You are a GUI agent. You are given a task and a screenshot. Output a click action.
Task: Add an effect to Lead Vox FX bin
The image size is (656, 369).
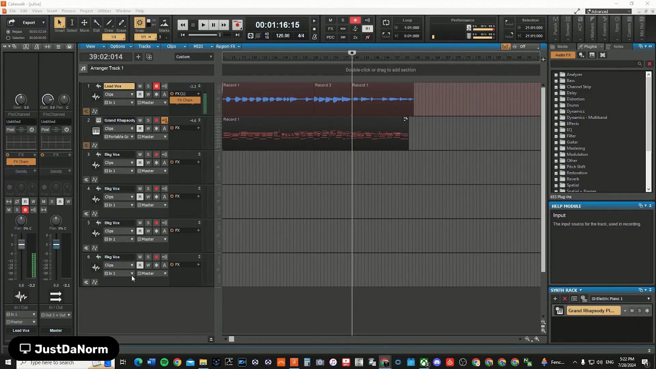coord(198,94)
